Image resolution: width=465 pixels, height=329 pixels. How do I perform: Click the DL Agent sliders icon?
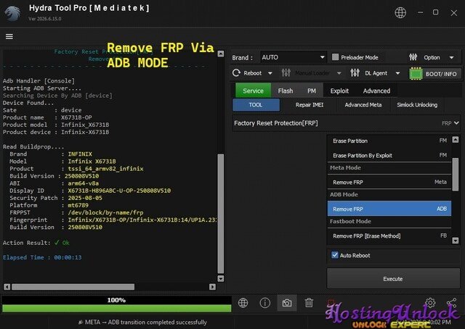(x=355, y=72)
